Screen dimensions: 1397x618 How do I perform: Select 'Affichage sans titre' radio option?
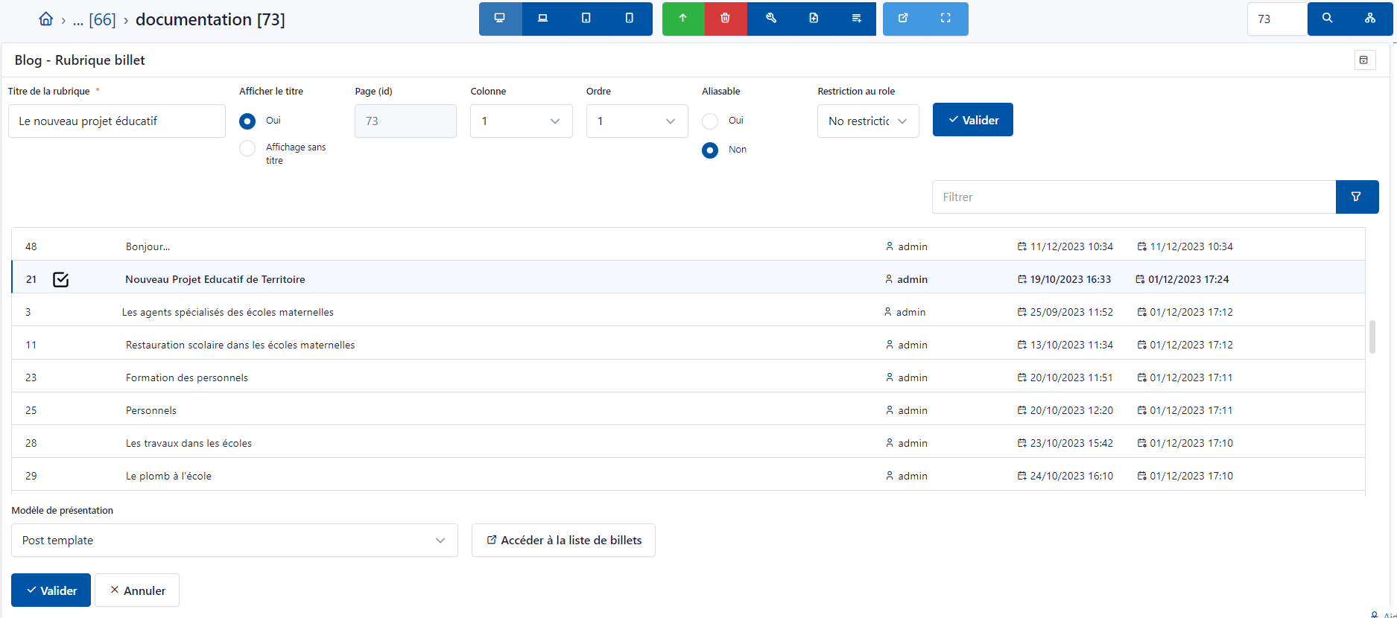tap(247, 148)
